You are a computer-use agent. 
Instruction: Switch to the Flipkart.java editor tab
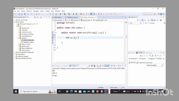point(58,17)
